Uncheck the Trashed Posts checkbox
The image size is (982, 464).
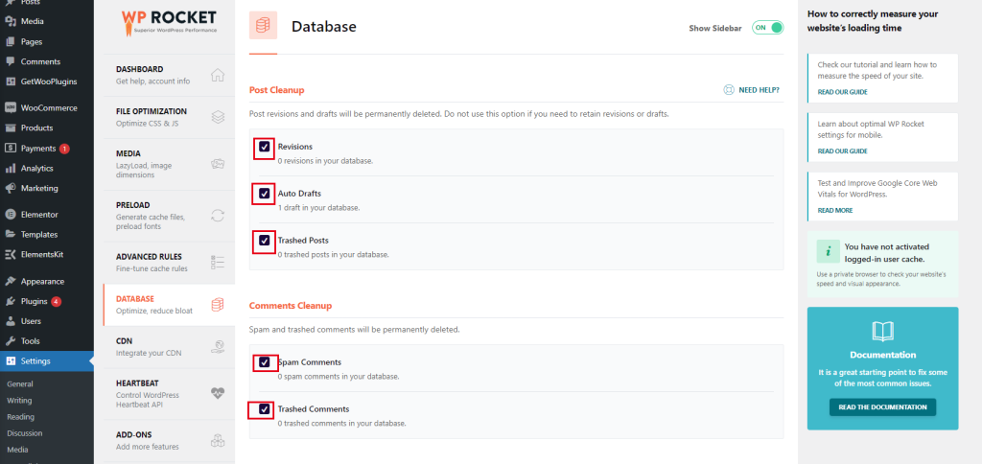click(265, 240)
